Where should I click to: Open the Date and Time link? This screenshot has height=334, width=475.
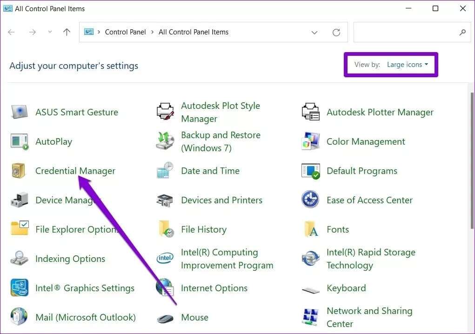click(x=210, y=170)
